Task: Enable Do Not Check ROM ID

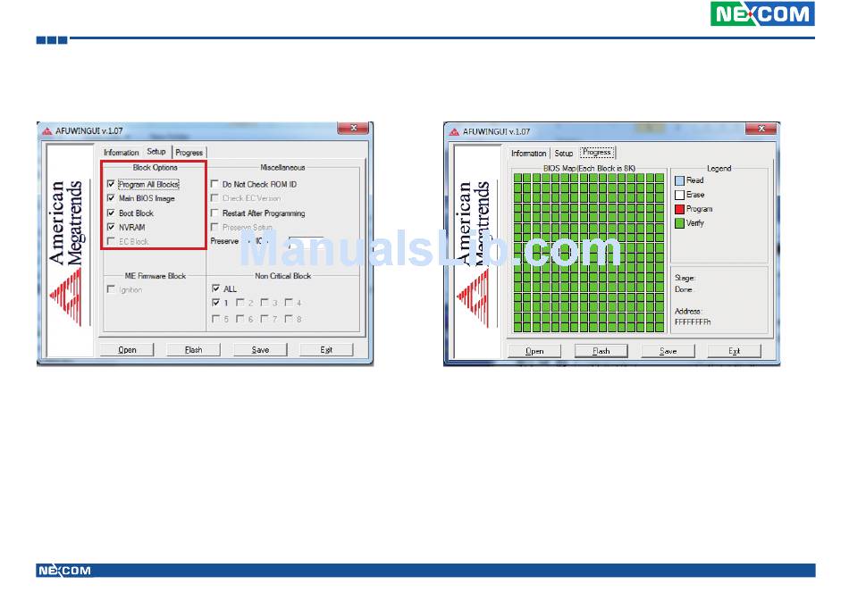Action: tap(215, 184)
